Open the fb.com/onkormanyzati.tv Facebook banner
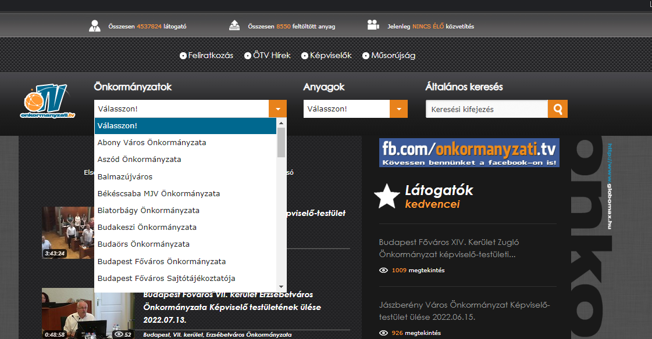This screenshot has width=652, height=339. tap(469, 153)
